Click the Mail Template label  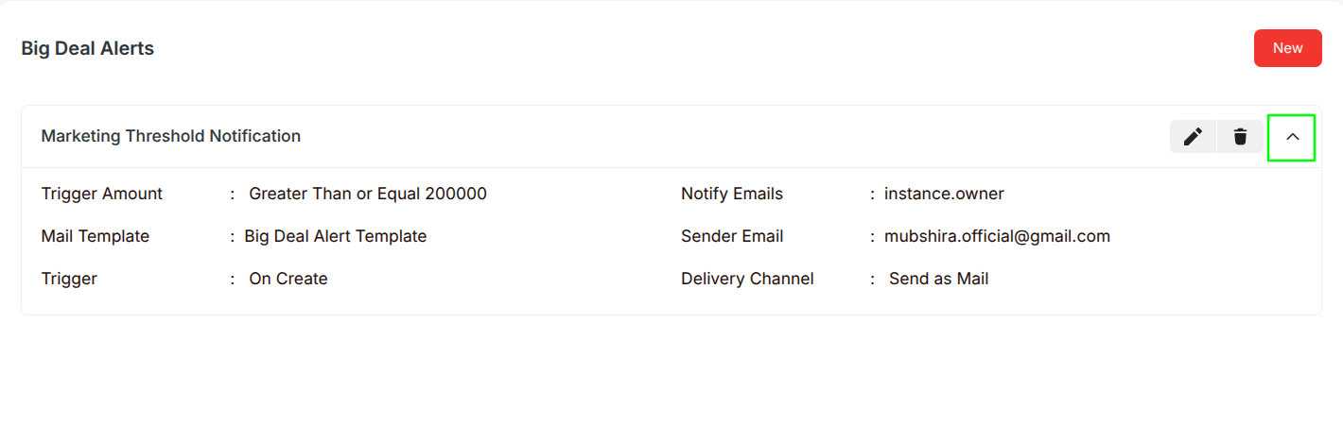pos(96,236)
